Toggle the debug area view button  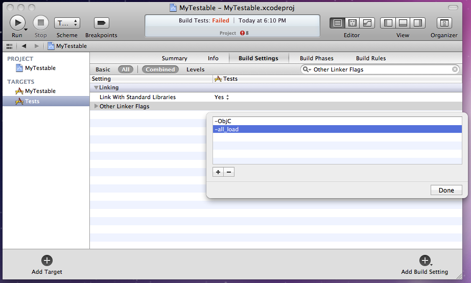[403, 23]
